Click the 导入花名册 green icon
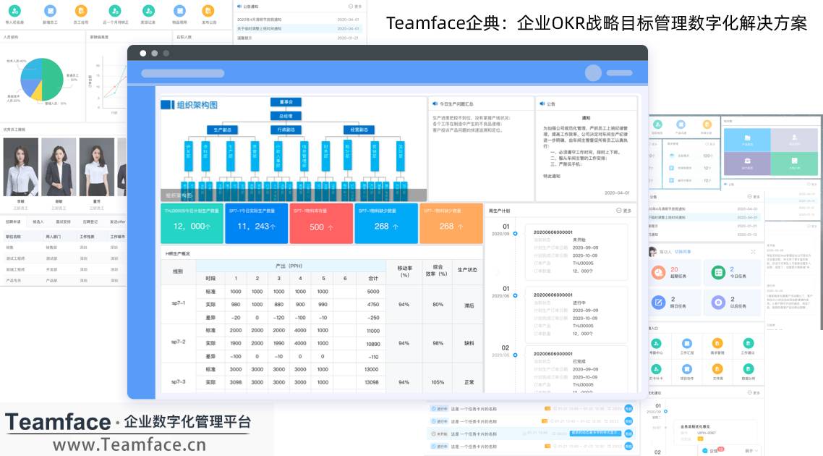823x456 pixels. click(14, 11)
